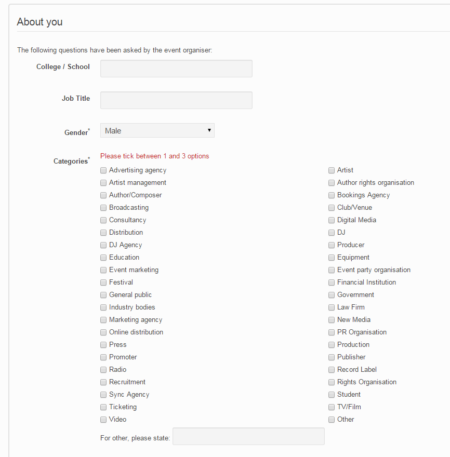Enable the Festival category checkbox
The image size is (450, 457).
pyautogui.click(x=103, y=283)
